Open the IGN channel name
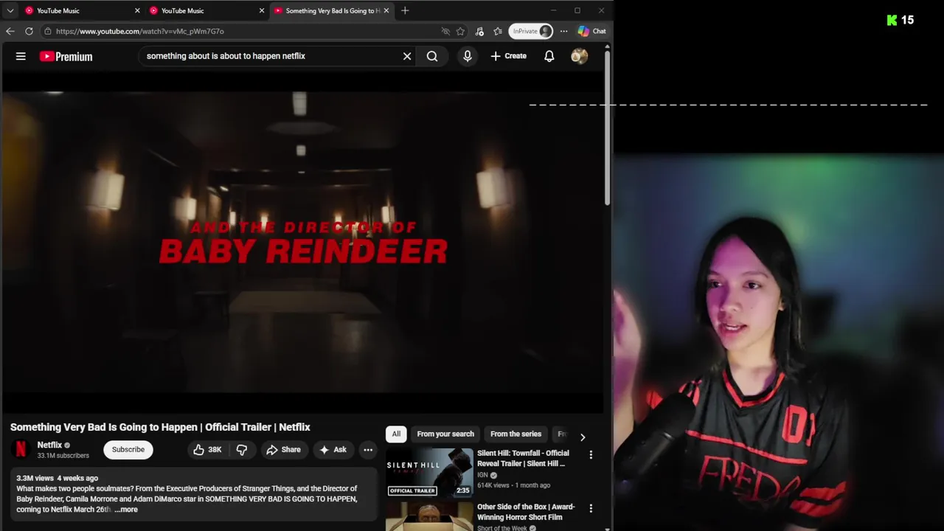The image size is (944, 531). point(482,475)
